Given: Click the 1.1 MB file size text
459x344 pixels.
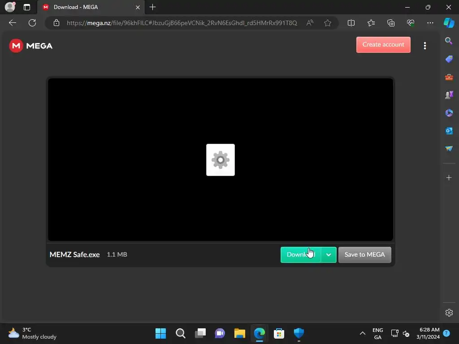Looking at the screenshot, I should (x=117, y=254).
